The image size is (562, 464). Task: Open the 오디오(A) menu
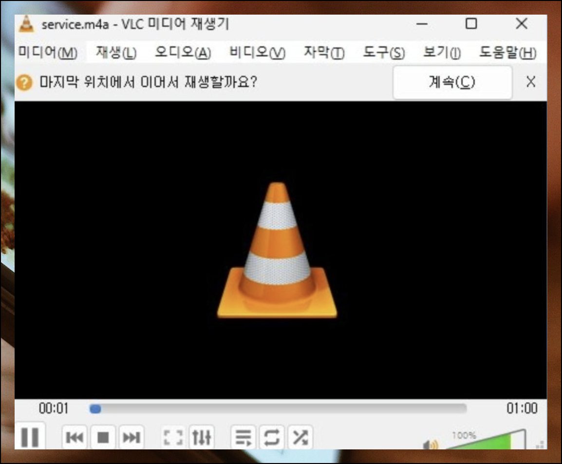[183, 53]
